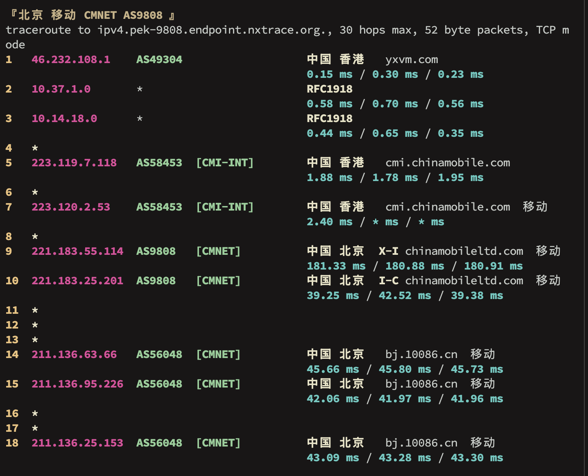The image size is (588, 476).
Task: Select AS49304 on hop 1
Action: coord(159,59)
